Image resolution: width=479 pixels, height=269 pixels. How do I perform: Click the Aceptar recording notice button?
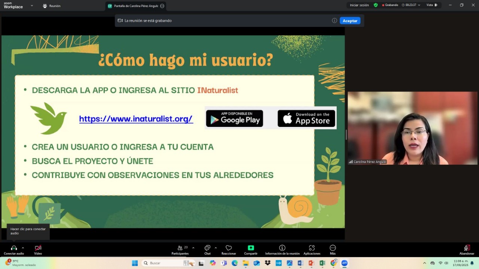(350, 21)
